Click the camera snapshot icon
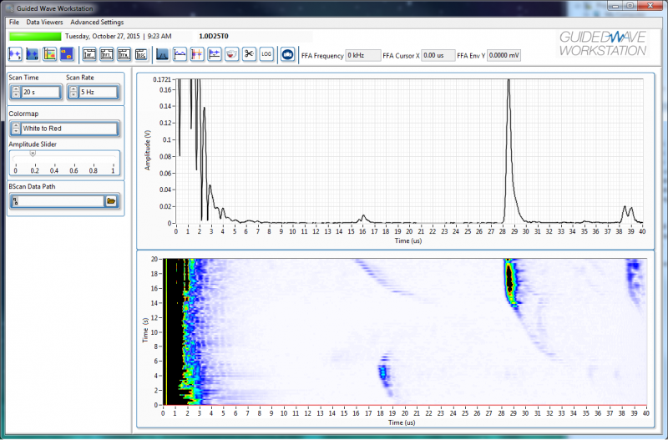The height and width of the screenshot is (440, 668). click(287, 54)
